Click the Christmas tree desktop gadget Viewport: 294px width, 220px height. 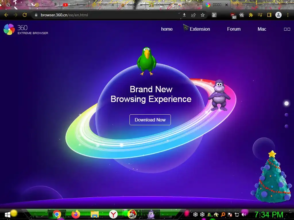272,176
